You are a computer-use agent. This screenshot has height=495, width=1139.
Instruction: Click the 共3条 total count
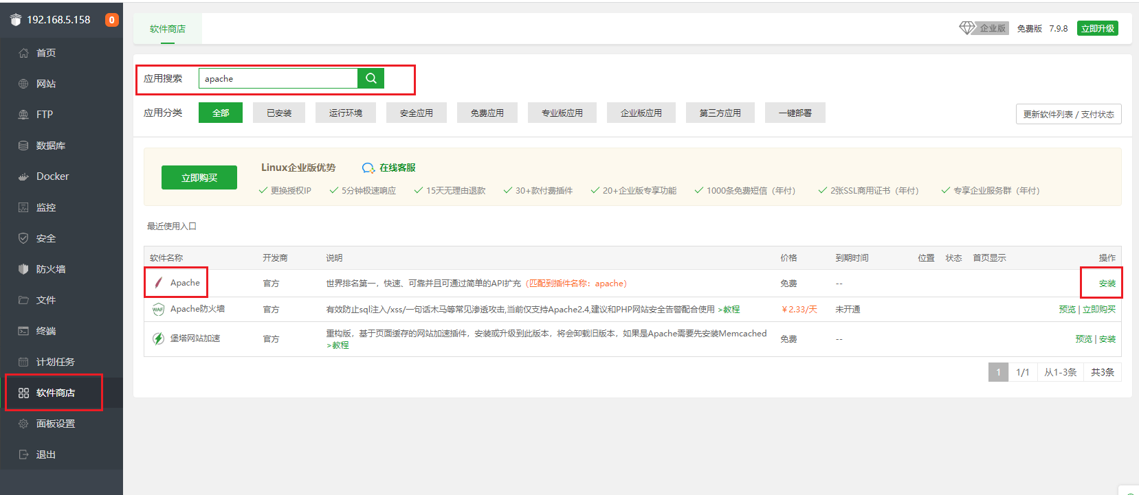(x=1103, y=372)
